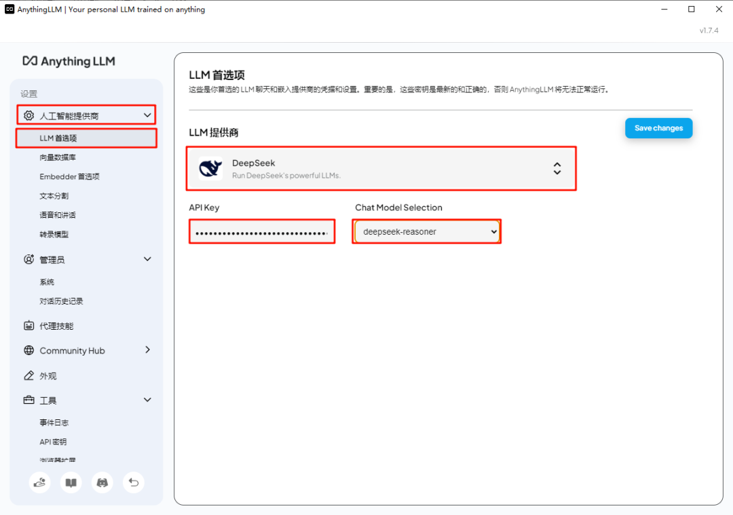Screen dimensions: 733x515
Task: Open 语音和讲话 settings page
Action: (x=58, y=215)
